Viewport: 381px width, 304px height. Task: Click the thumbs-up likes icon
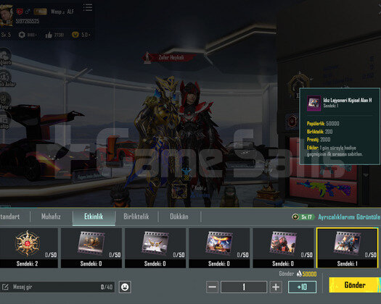(x=49, y=35)
